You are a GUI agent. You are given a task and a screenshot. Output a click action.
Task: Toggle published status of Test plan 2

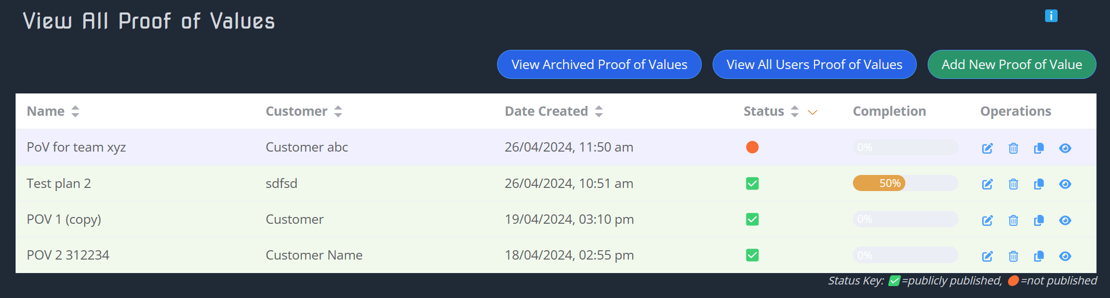point(752,183)
